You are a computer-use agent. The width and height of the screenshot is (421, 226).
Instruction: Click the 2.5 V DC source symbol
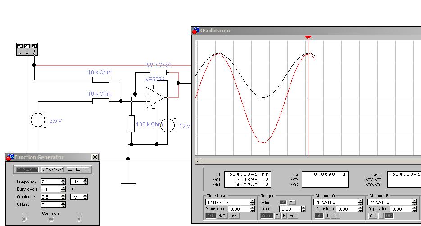[x=38, y=120]
